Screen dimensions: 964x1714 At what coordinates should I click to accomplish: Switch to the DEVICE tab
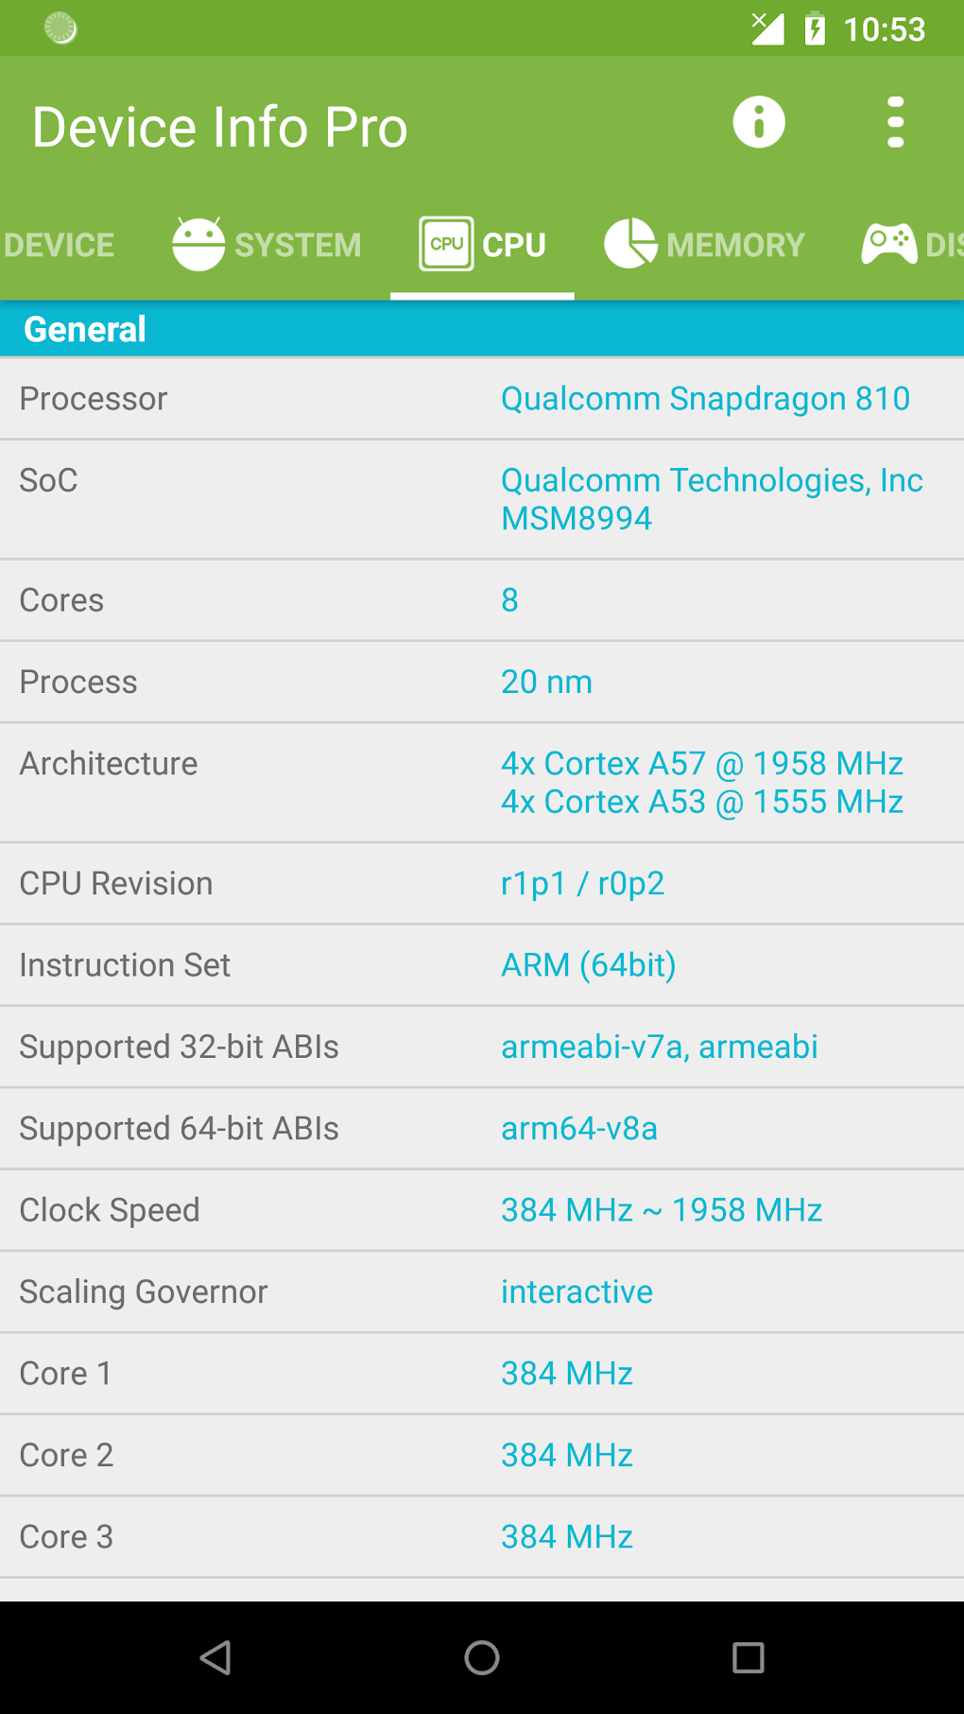pyautogui.click(x=59, y=246)
